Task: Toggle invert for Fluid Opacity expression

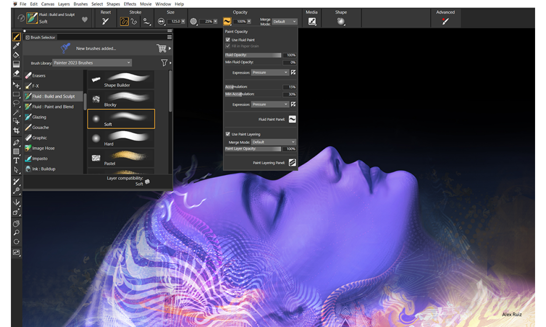Action: [x=293, y=72]
